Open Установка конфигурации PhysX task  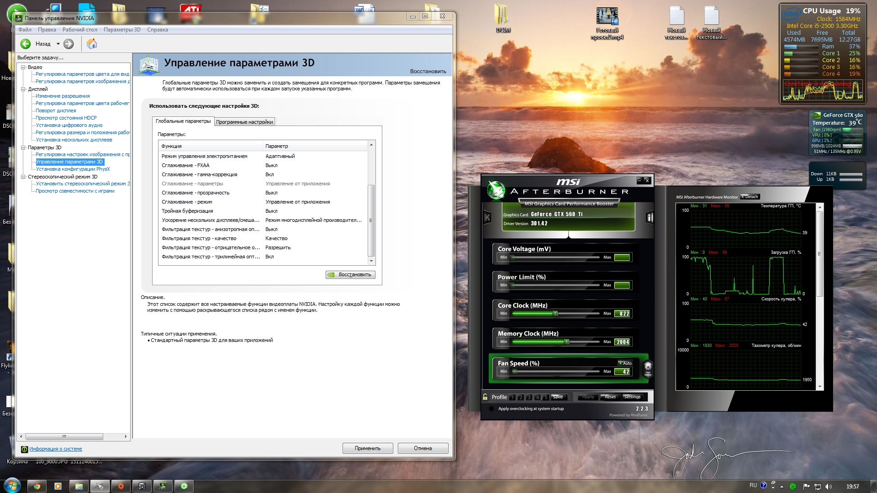(73, 169)
